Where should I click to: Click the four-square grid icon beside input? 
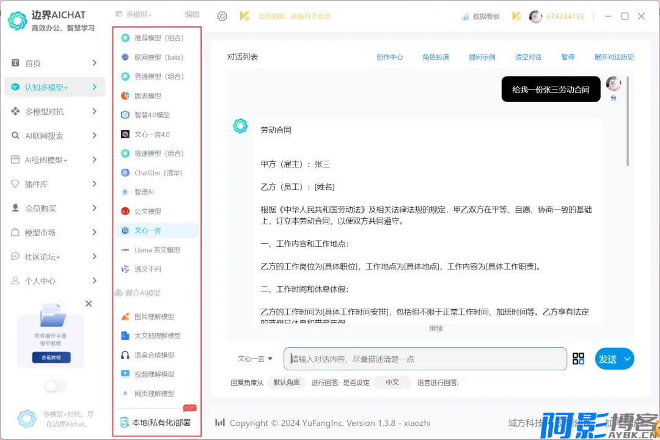pyautogui.click(x=578, y=359)
